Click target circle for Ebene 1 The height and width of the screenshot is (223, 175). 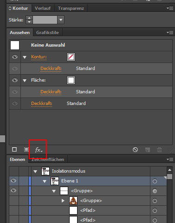click(x=155, y=181)
